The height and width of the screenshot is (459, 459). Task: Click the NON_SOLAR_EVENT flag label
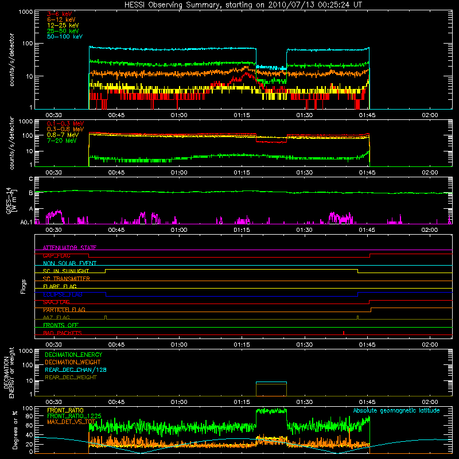69,263
